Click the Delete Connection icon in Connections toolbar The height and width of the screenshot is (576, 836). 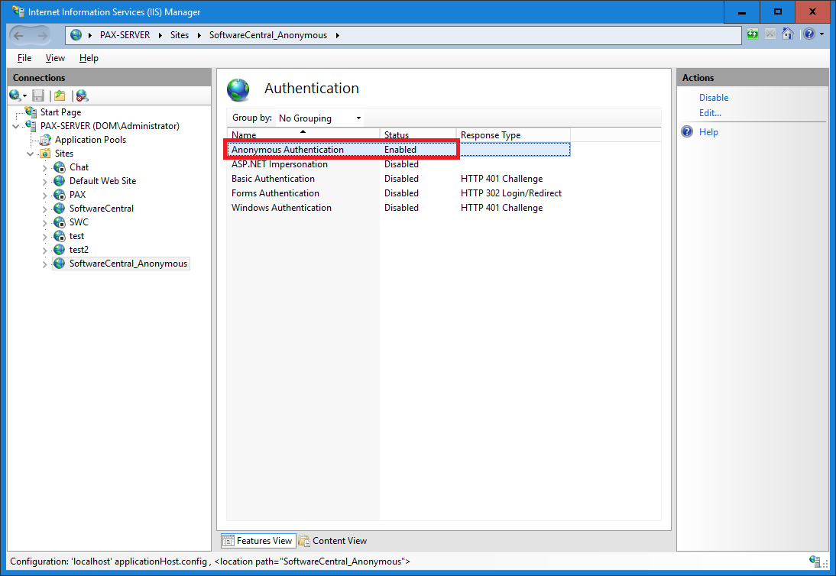click(82, 95)
